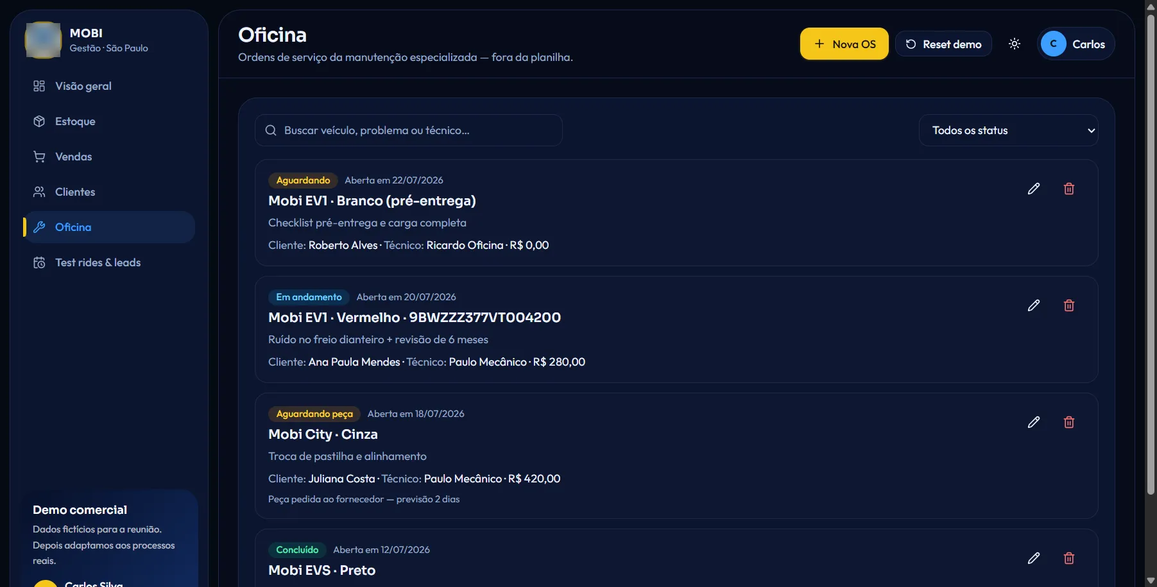Navigate to Clientes
1157x587 pixels.
coord(109,192)
